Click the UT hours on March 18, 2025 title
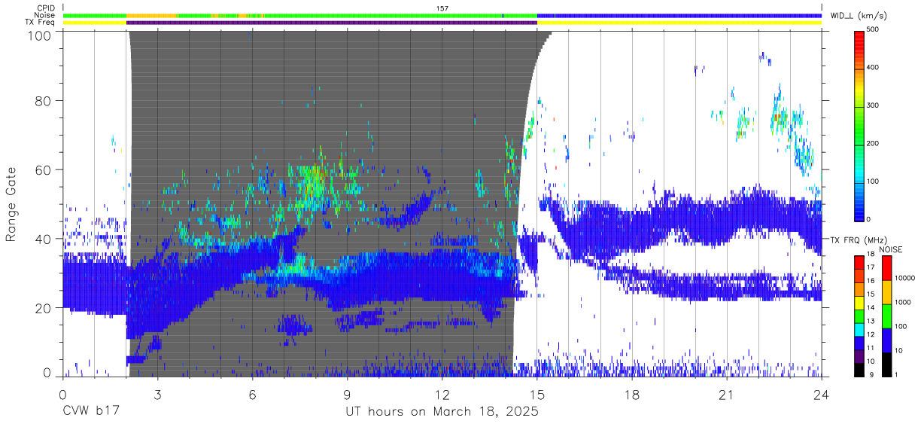The width and height of the screenshot is (924, 427). click(442, 412)
